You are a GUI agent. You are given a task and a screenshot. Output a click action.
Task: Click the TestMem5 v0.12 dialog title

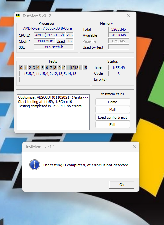pos(39,147)
